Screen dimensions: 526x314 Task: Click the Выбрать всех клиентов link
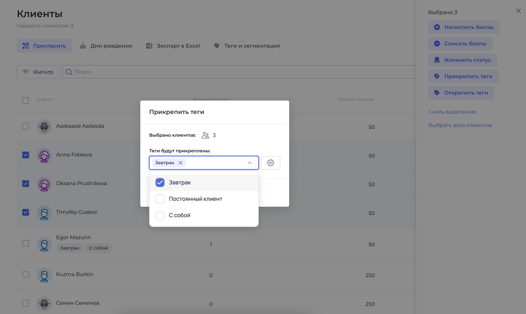click(460, 125)
